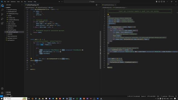Open the Help menu

click(x=35, y=2)
